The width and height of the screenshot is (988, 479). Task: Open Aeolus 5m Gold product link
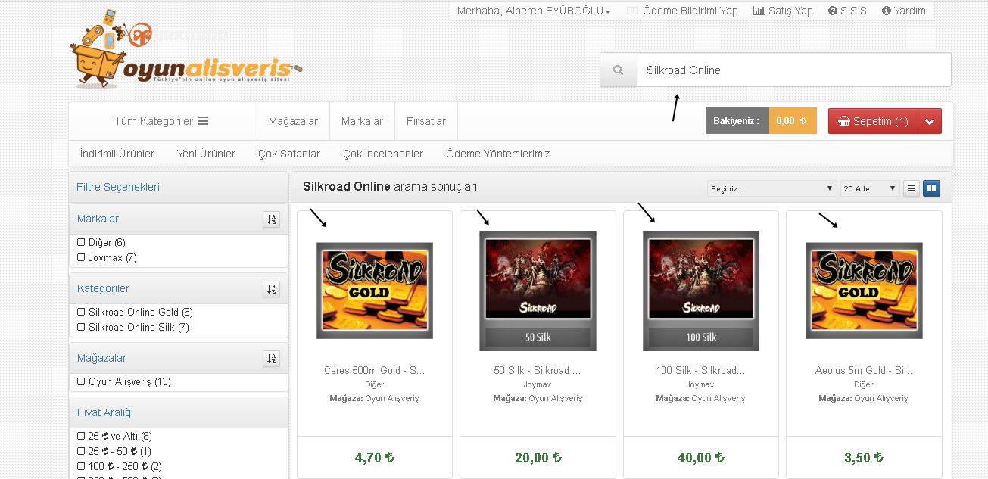click(864, 371)
